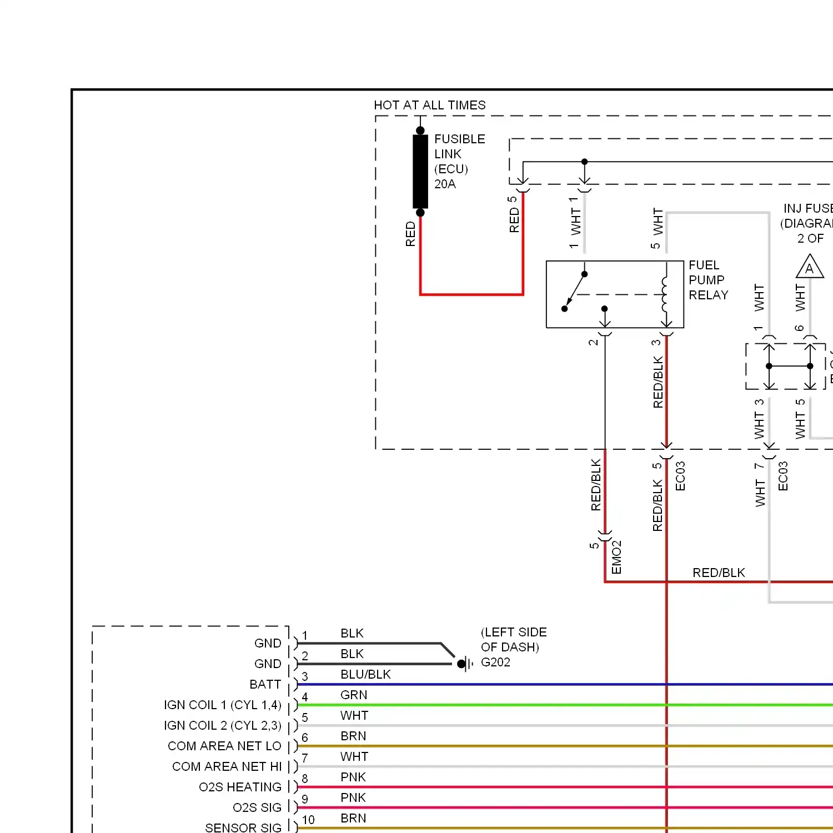Viewport: 833px width, 833px height.
Task: Select the FUSIBLE LINK (ECU) 20A label
Action: 460,162
